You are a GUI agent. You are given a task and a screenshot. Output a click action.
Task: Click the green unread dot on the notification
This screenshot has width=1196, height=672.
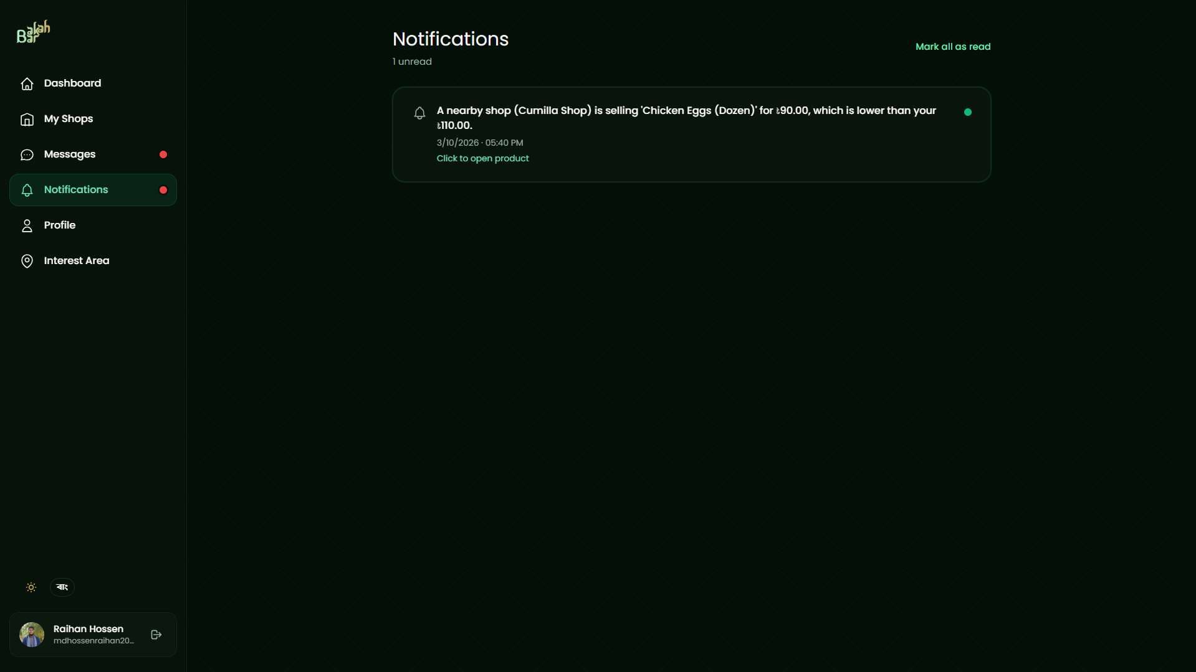pyautogui.click(x=968, y=112)
